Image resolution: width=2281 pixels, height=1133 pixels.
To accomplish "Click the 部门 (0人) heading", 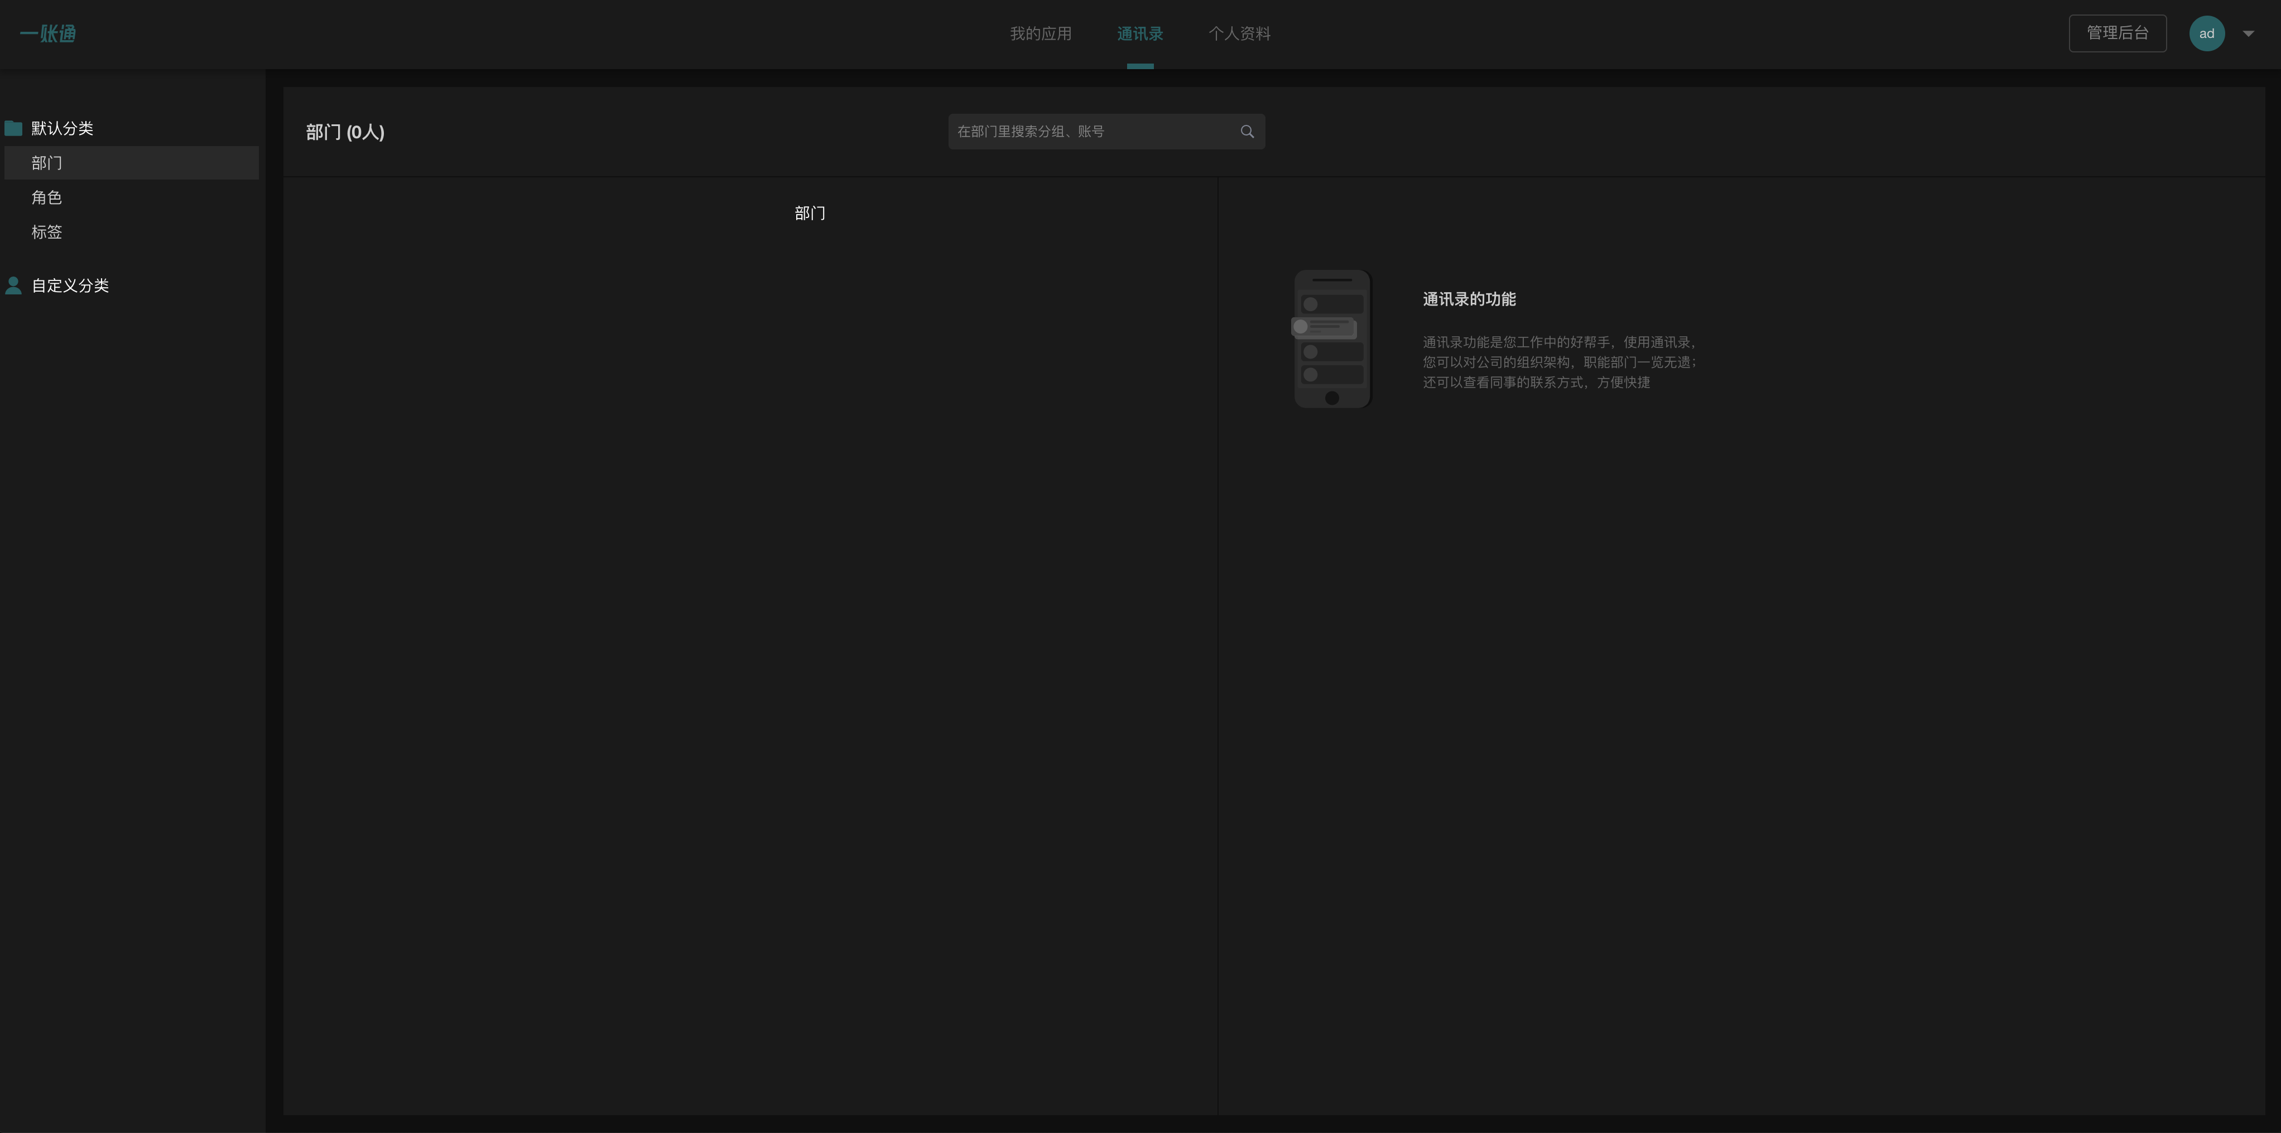I will click(x=344, y=132).
